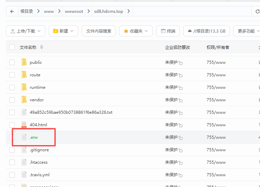Click sort arrows next to 文件名称
This screenshot has width=260, height=187.
(x=42, y=47)
